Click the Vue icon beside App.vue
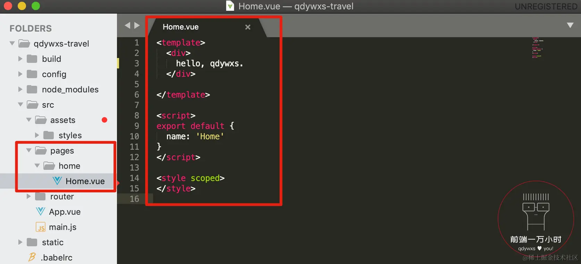Viewport: 581px width, 264px height. [41, 212]
